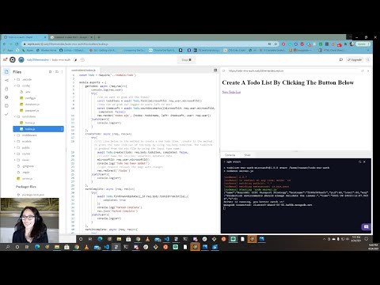380x285 pixels.
Task: Open the purple help chat widget
Action: 366,226
